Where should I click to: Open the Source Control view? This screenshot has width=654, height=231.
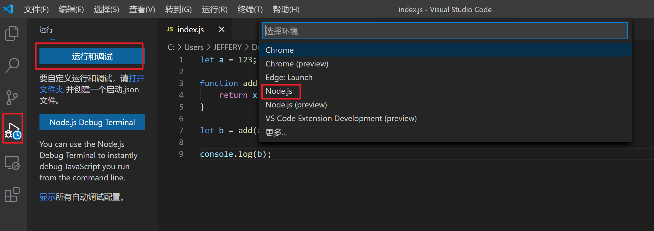[x=12, y=98]
